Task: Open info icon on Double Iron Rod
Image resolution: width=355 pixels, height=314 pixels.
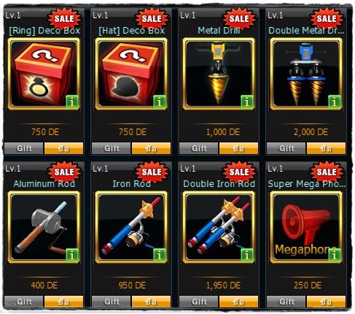Action: pyautogui.click(x=247, y=255)
